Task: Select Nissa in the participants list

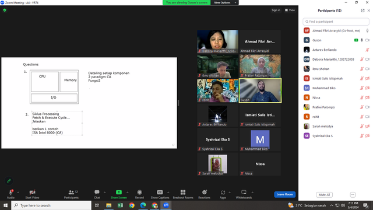Action: click(x=336, y=97)
